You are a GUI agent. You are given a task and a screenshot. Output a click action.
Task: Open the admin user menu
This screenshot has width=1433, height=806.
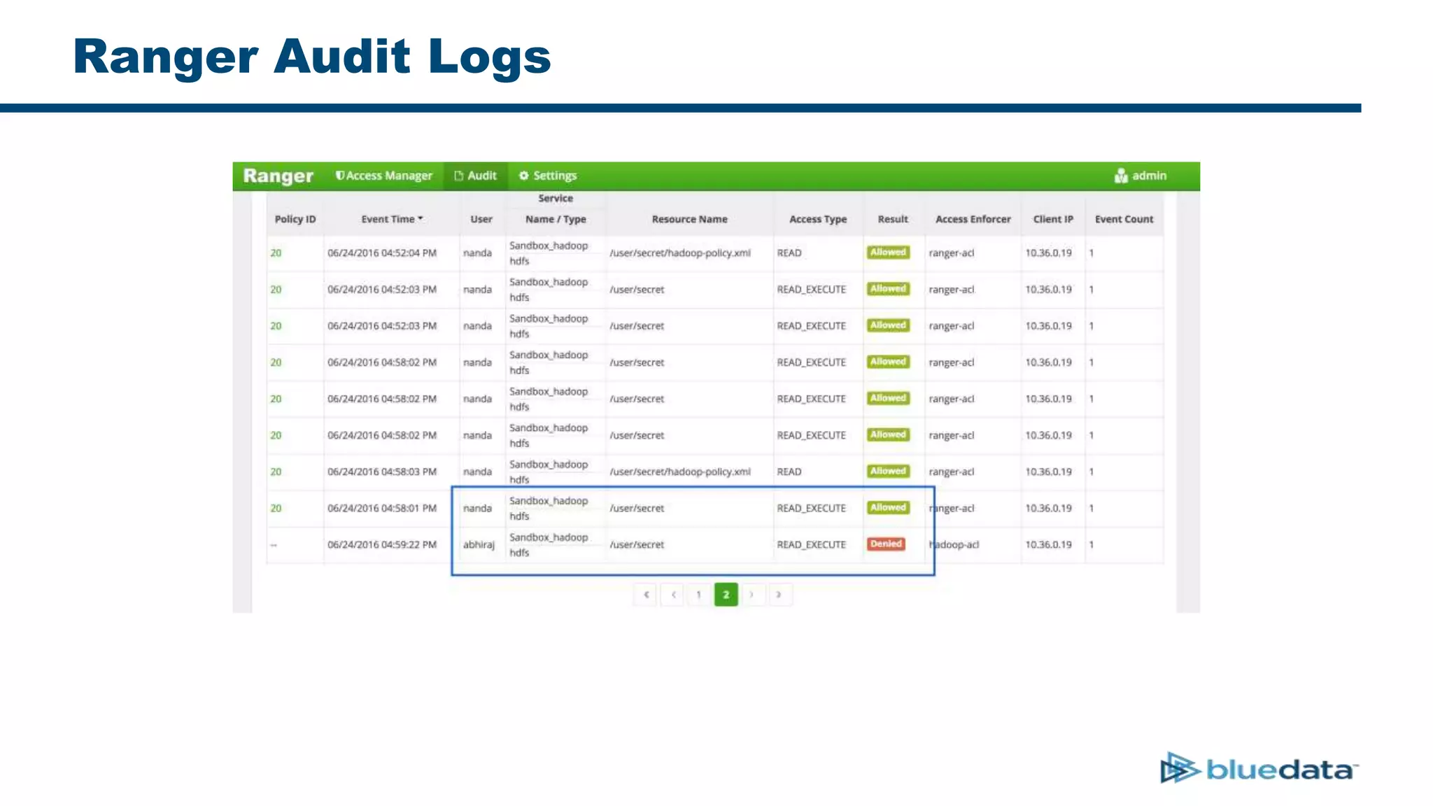1141,176
